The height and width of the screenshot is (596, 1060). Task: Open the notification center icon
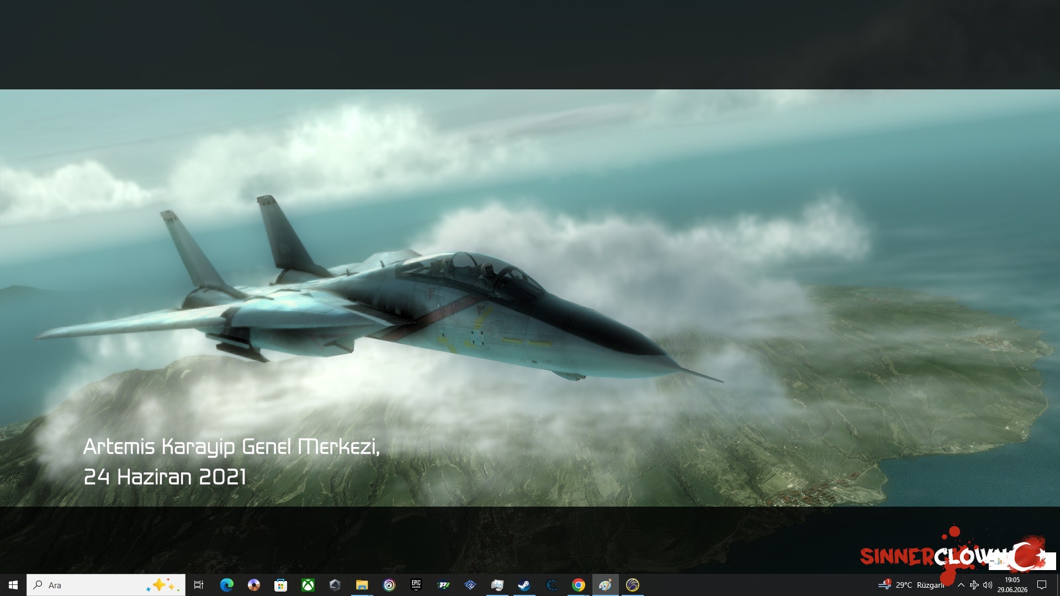pyautogui.click(x=1042, y=585)
